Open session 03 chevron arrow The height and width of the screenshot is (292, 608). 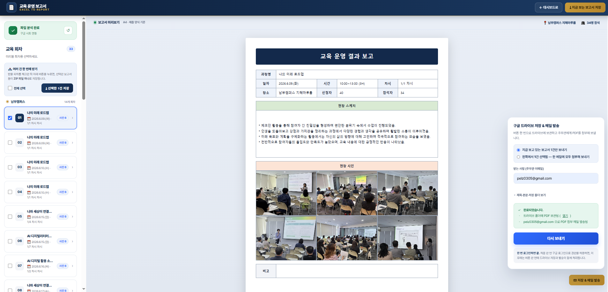click(72, 167)
